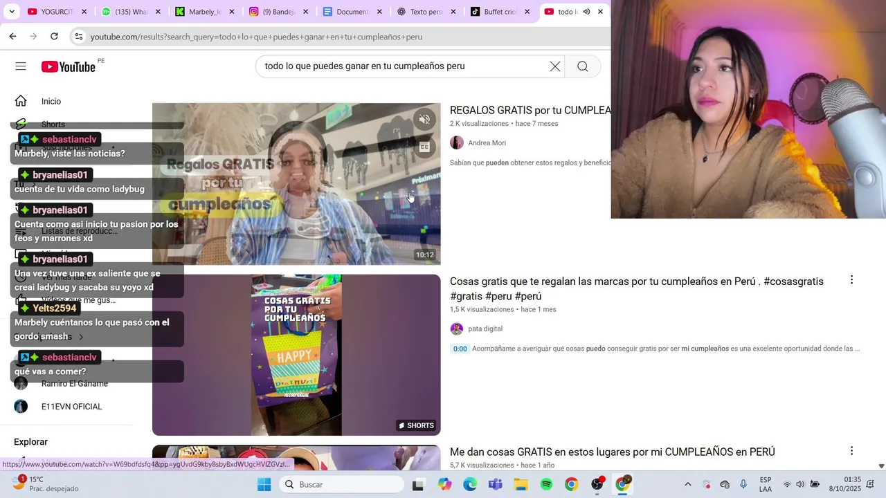Click the Inicio house icon in sidebar

21,101
